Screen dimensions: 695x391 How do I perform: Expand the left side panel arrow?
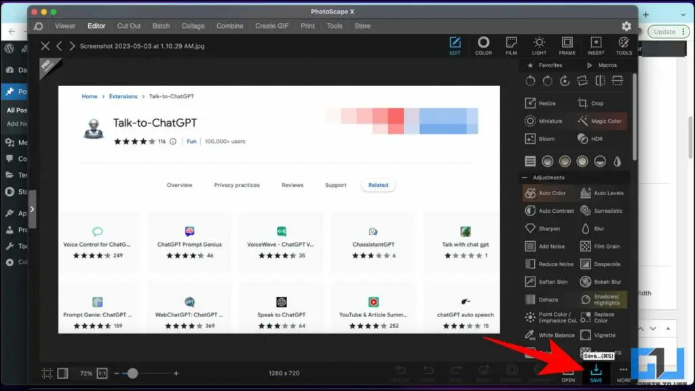tap(32, 209)
